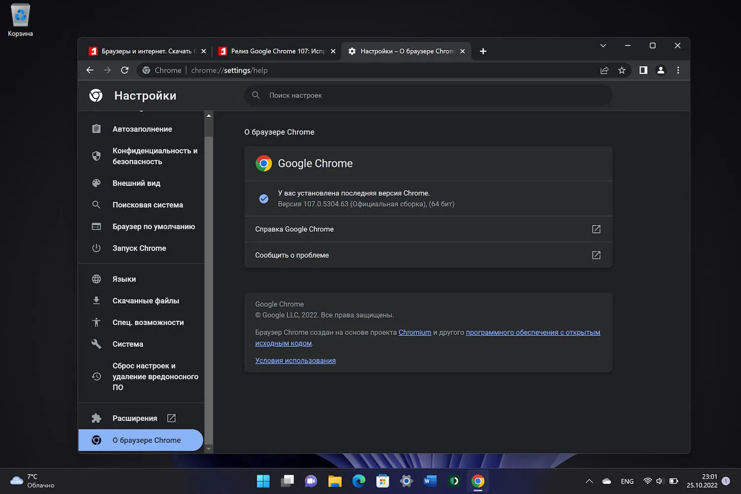Bookmark this page with the star icon

pos(622,70)
